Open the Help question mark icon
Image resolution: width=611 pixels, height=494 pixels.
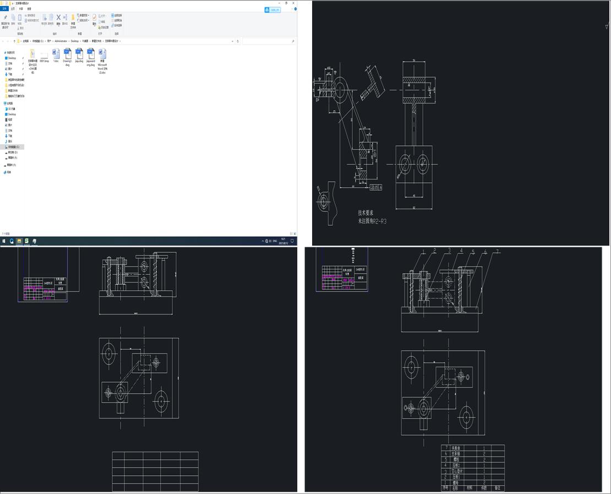[x=296, y=9]
